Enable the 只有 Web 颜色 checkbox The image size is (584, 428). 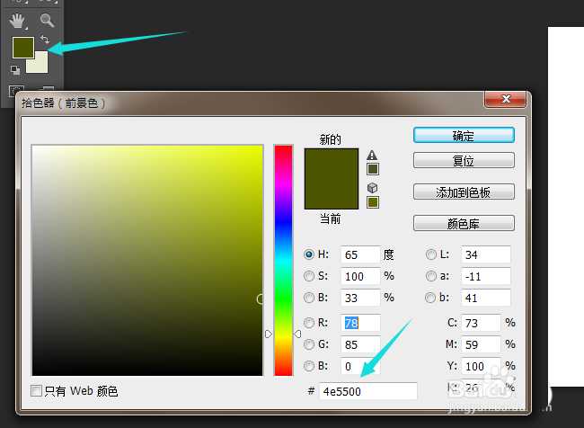point(36,391)
